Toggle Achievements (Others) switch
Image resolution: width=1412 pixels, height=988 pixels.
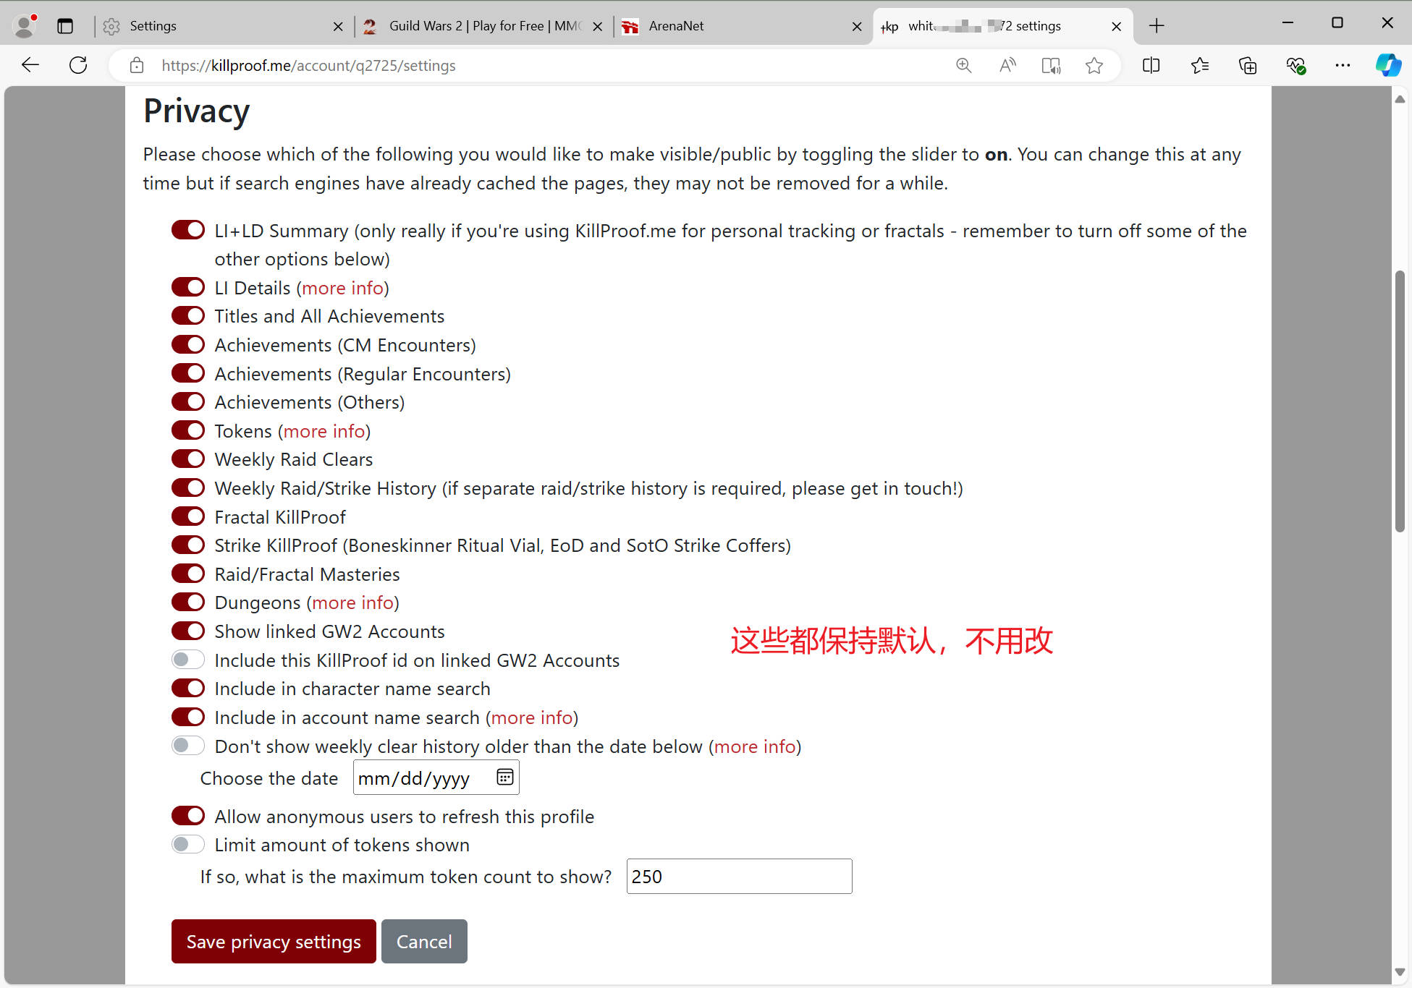pyautogui.click(x=188, y=401)
